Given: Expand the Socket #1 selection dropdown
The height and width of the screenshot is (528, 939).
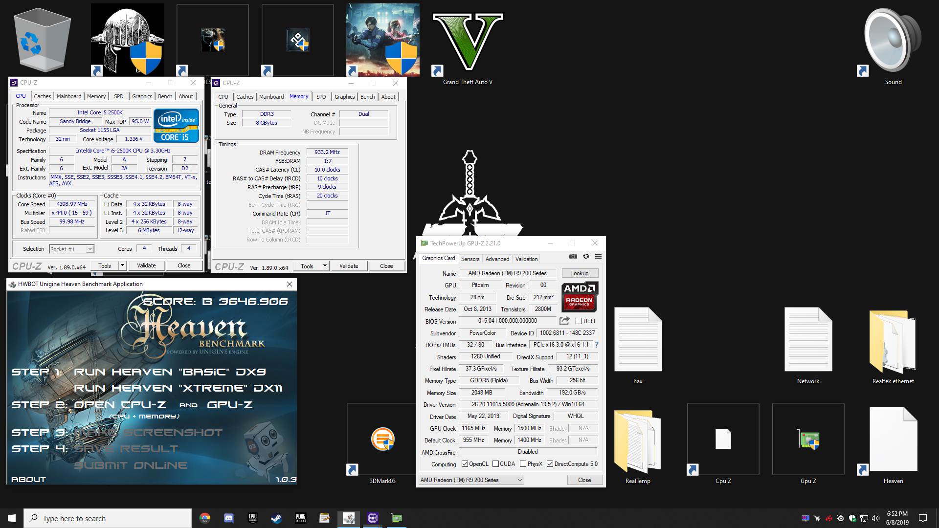Looking at the screenshot, I should [x=90, y=249].
